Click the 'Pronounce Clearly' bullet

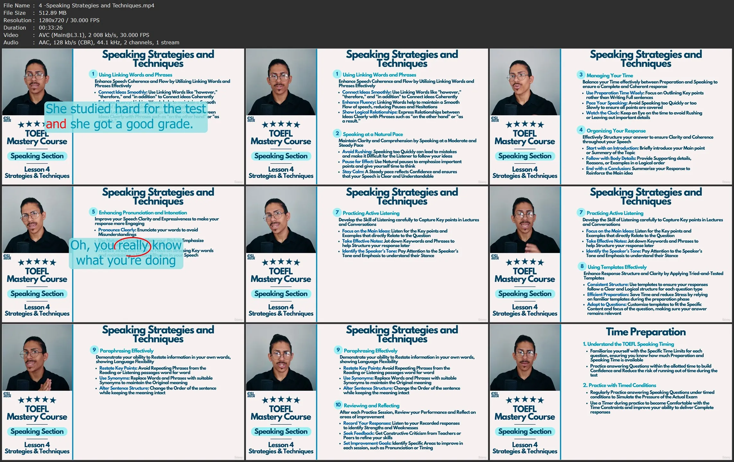(148, 232)
